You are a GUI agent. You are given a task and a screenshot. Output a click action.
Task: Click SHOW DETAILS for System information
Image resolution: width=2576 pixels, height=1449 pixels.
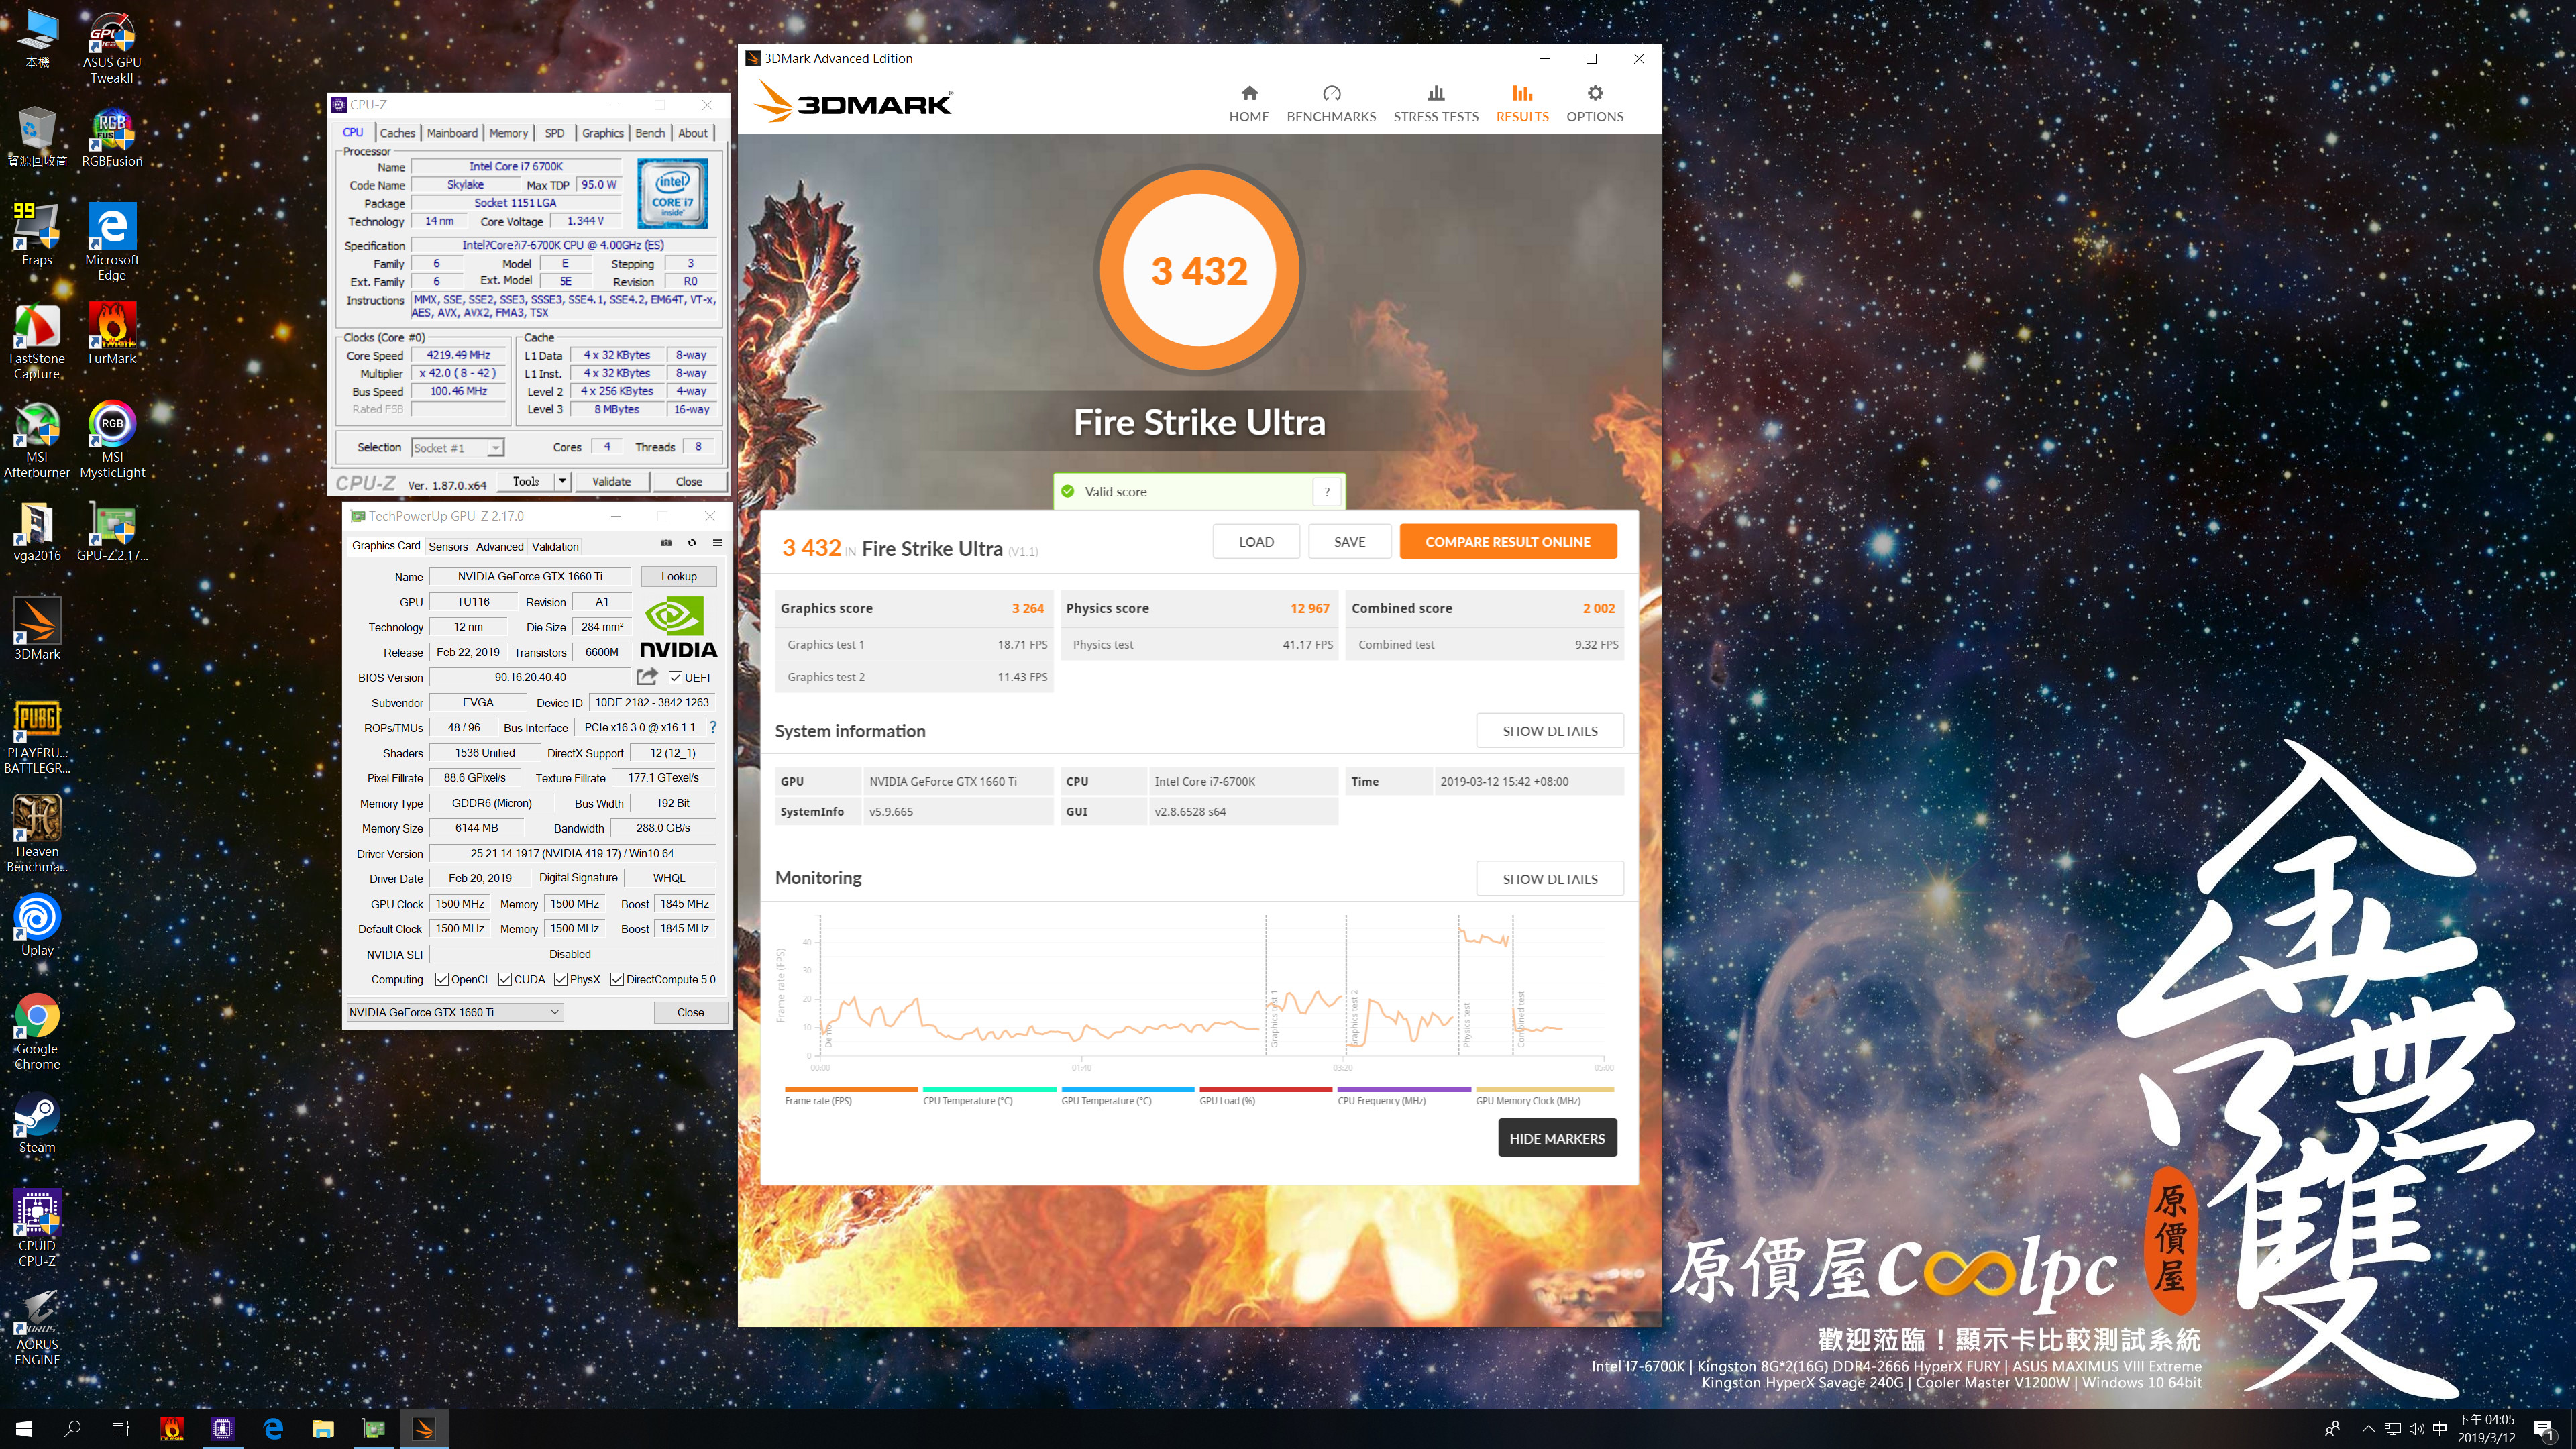click(1550, 731)
